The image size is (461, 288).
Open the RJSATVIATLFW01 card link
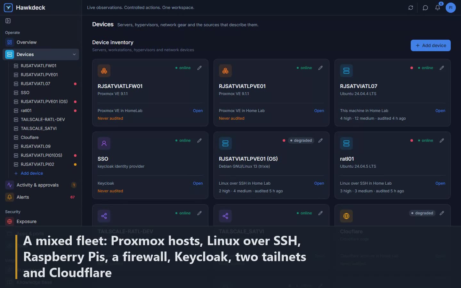tap(198, 111)
